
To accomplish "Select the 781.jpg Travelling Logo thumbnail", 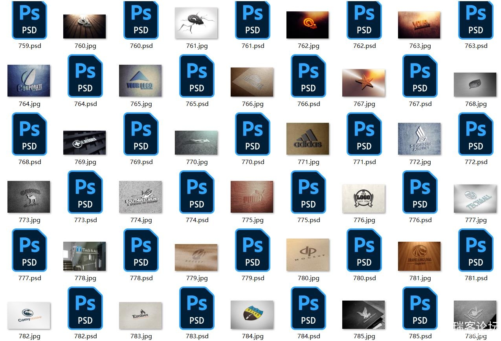I will pyautogui.click(x=419, y=256).
